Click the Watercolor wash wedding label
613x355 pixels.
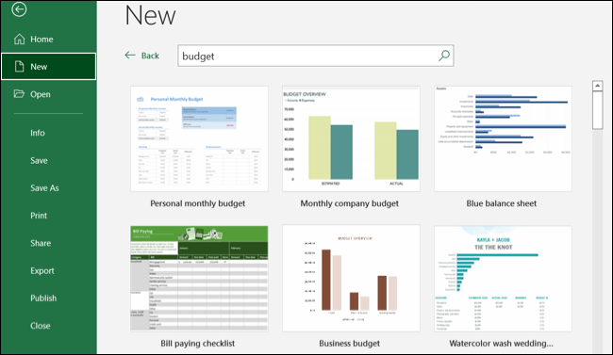click(x=501, y=344)
